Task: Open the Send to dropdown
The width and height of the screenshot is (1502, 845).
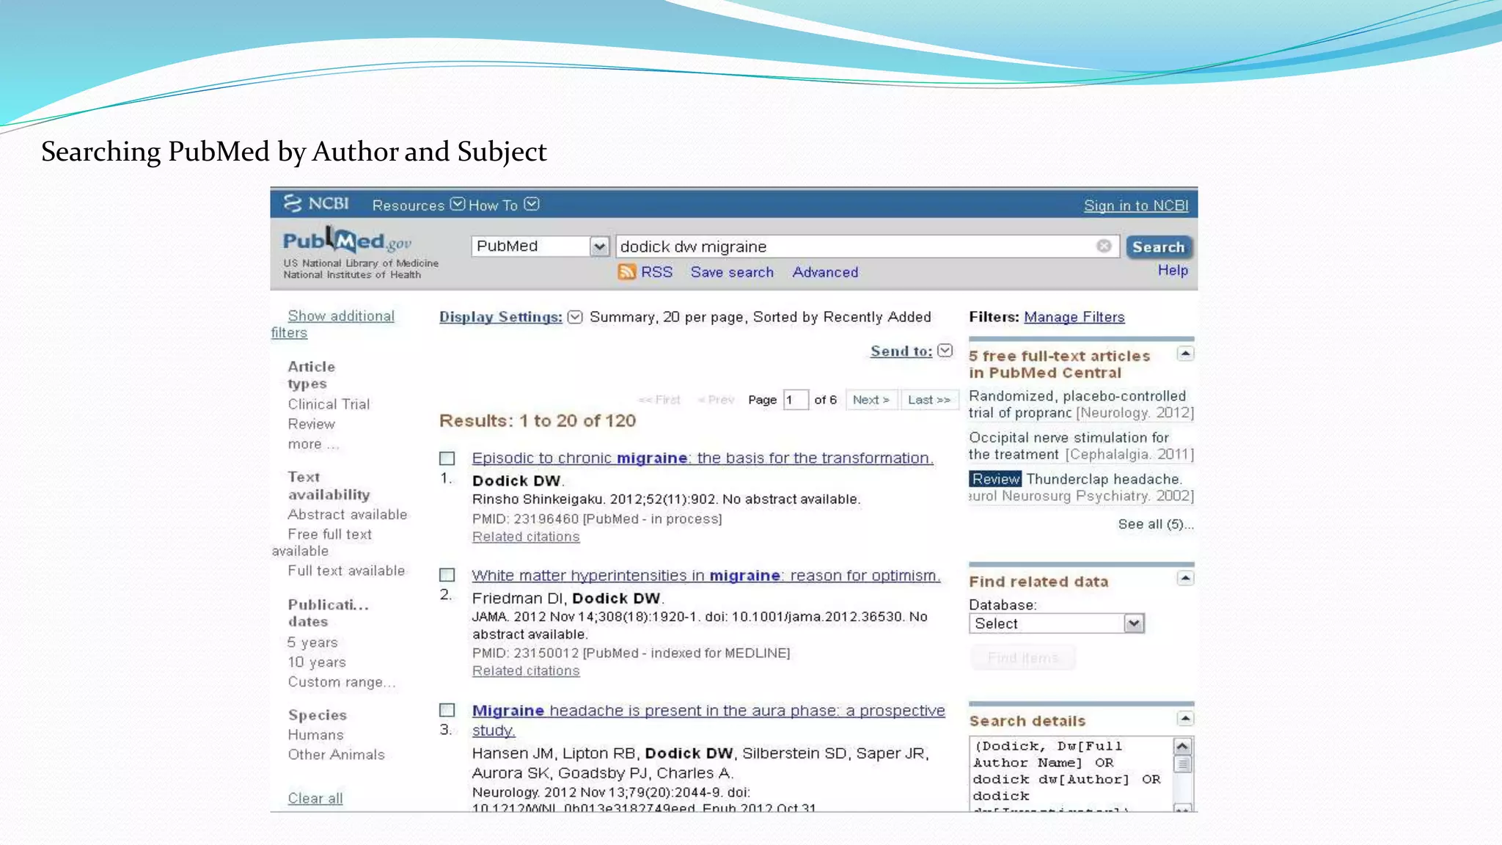Action: point(945,351)
